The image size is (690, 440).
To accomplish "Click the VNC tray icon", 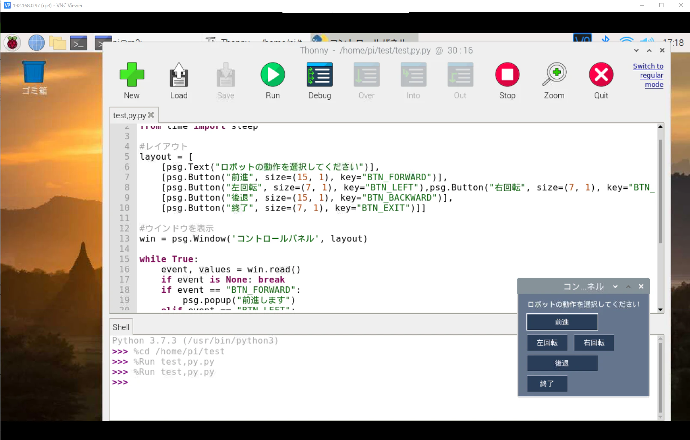I will point(582,39).
